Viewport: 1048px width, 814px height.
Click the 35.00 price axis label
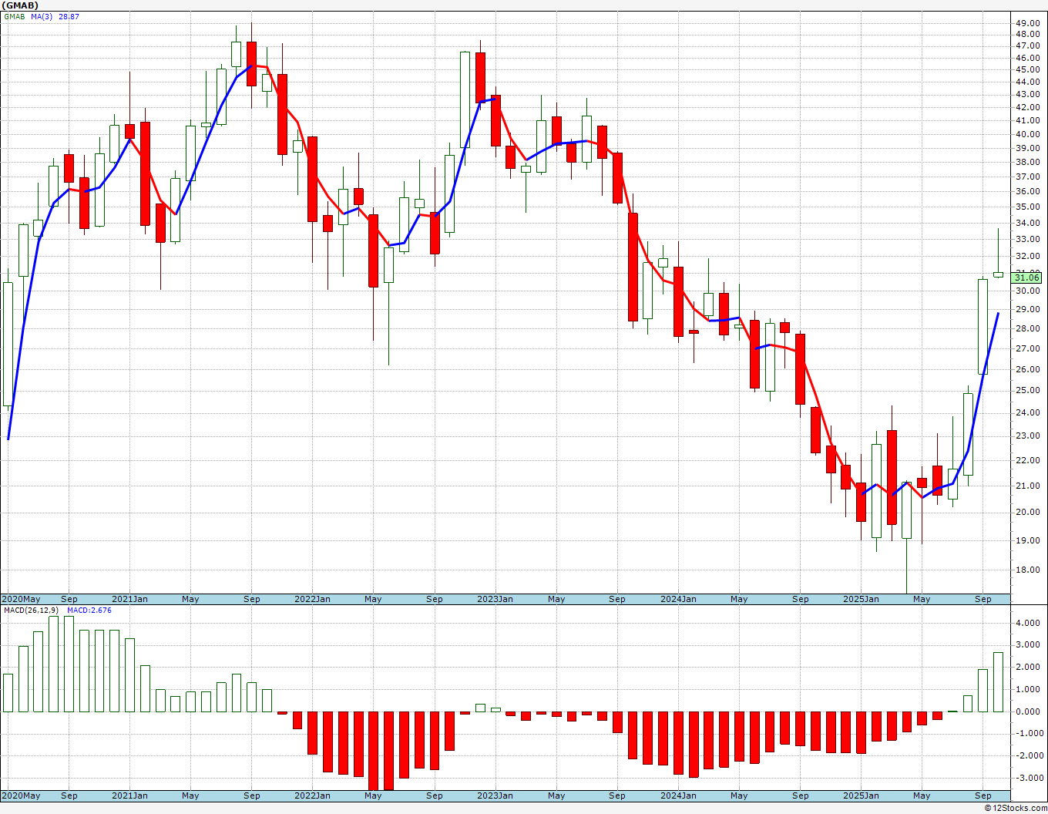(1027, 207)
